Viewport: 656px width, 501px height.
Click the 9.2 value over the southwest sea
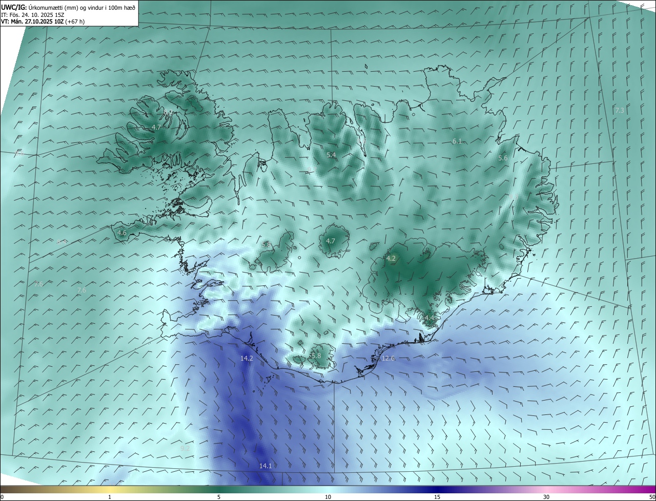tap(185, 448)
